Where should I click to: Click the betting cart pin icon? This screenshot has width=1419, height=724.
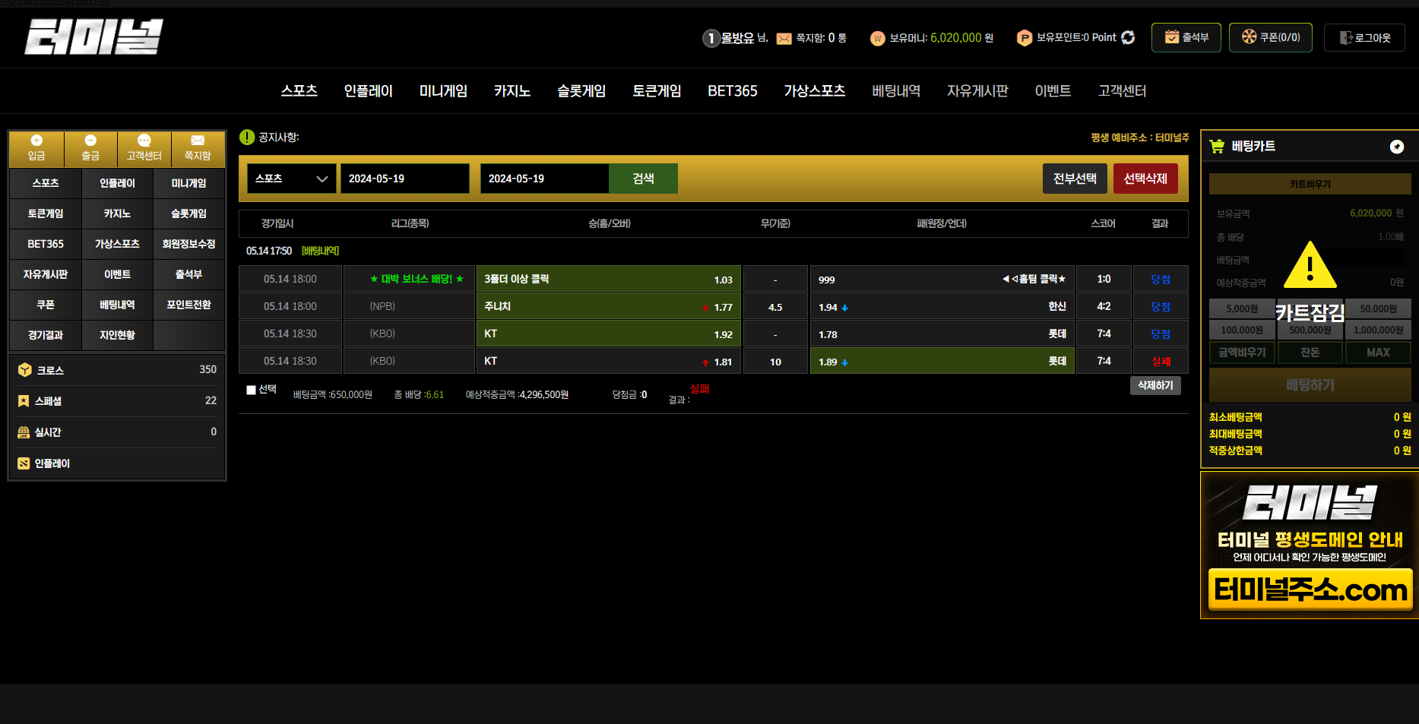[x=1396, y=147]
